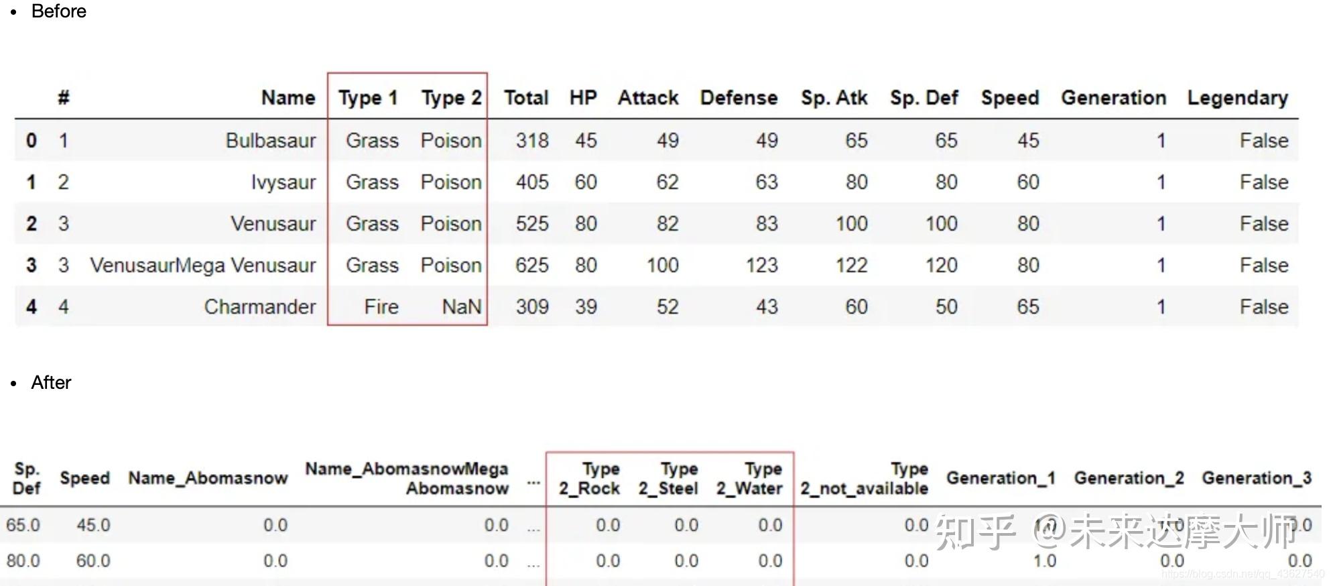
Task: Select the Type 2_not_available column header
Action: (x=865, y=478)
